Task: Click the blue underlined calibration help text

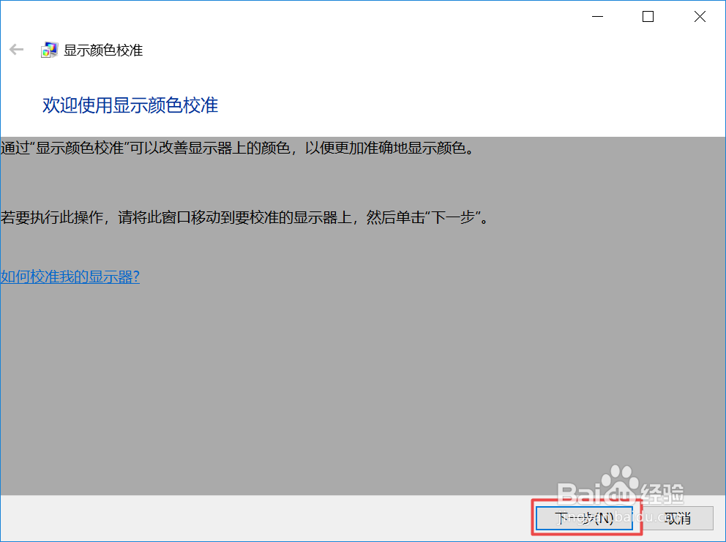Action: tap(70, 276)
